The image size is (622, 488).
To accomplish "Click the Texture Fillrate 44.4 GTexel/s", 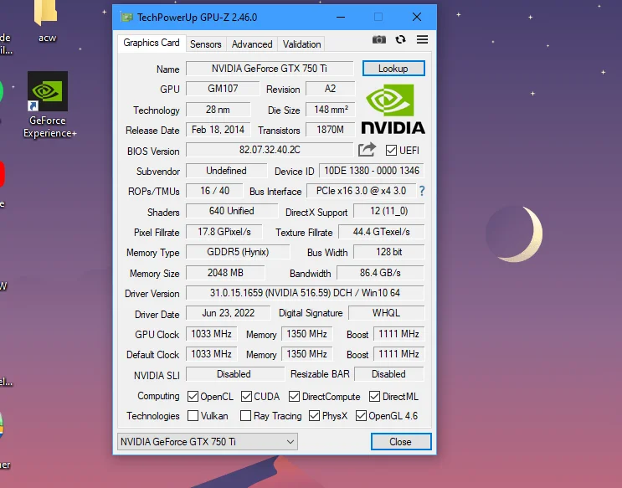I will coord(381,232).
